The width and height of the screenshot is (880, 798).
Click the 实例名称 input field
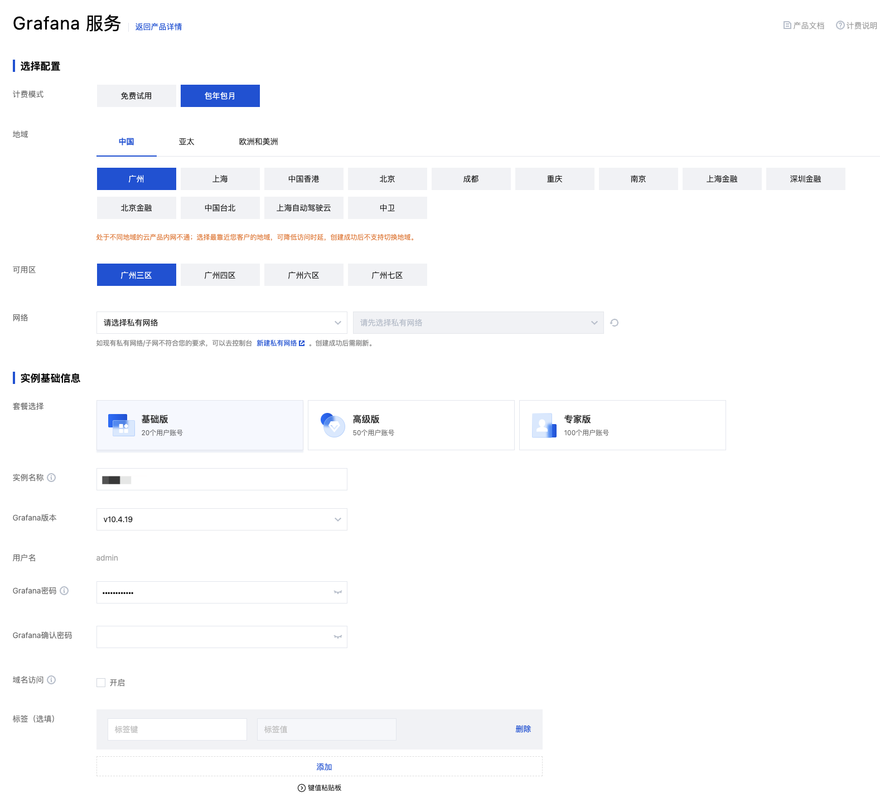[222, 479]
